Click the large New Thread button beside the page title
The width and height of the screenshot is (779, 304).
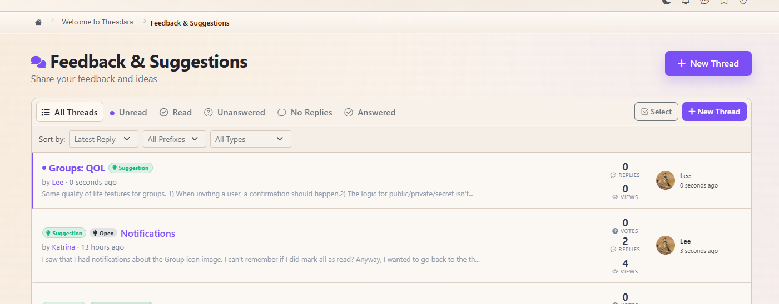(x=708, y=64)
